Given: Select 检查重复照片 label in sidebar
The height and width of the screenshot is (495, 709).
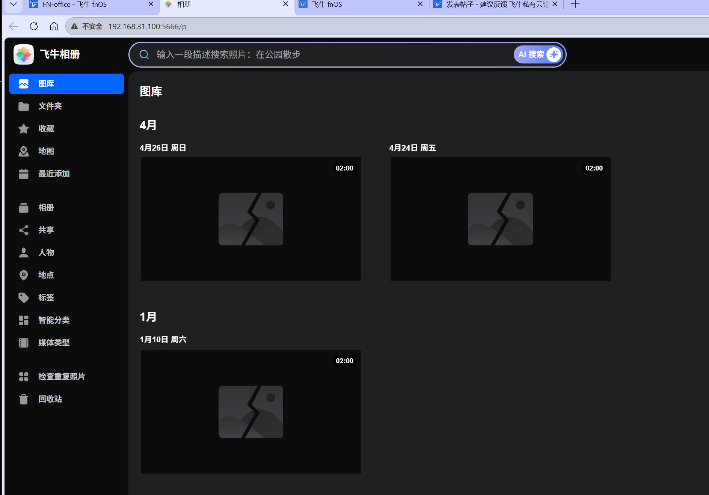Looking at the screenshot, I should (x=62, y=377).
